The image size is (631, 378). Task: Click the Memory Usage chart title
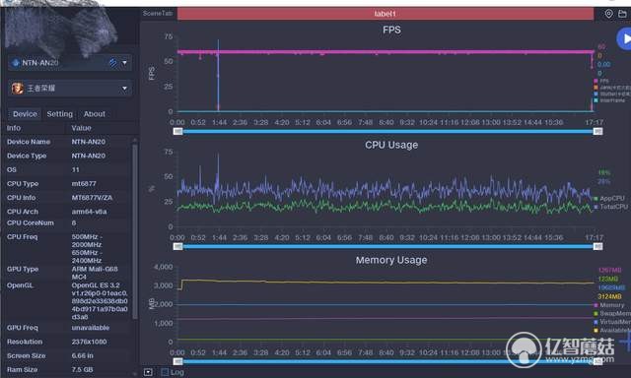[391, 260]
